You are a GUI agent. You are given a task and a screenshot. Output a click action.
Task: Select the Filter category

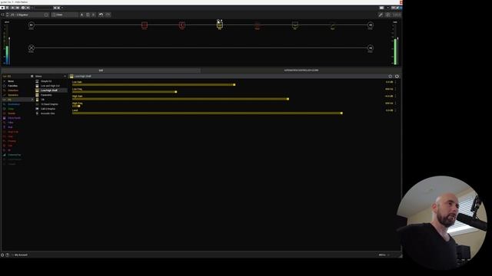[11, 123]
